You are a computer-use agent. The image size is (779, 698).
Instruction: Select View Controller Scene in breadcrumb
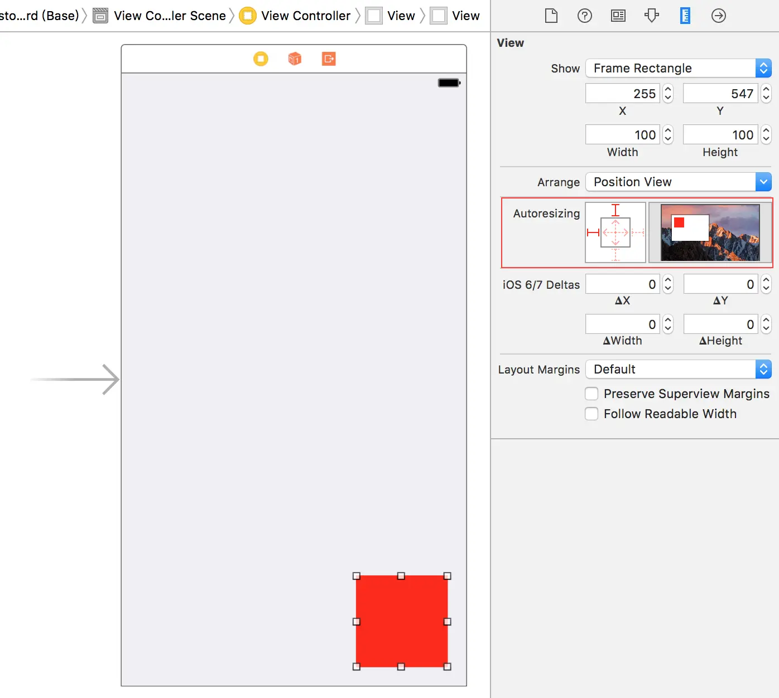coord(170,16)
